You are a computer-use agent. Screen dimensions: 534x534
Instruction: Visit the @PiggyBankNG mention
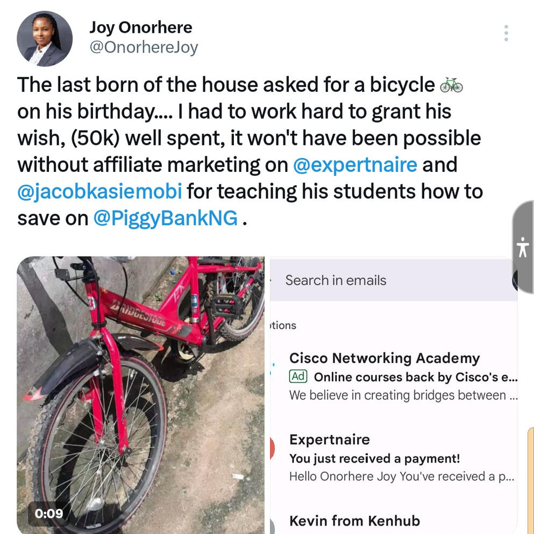coord(165,218)
